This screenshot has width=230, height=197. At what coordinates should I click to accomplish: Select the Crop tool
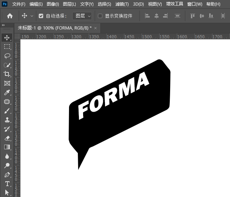click(x=7, y=74)
